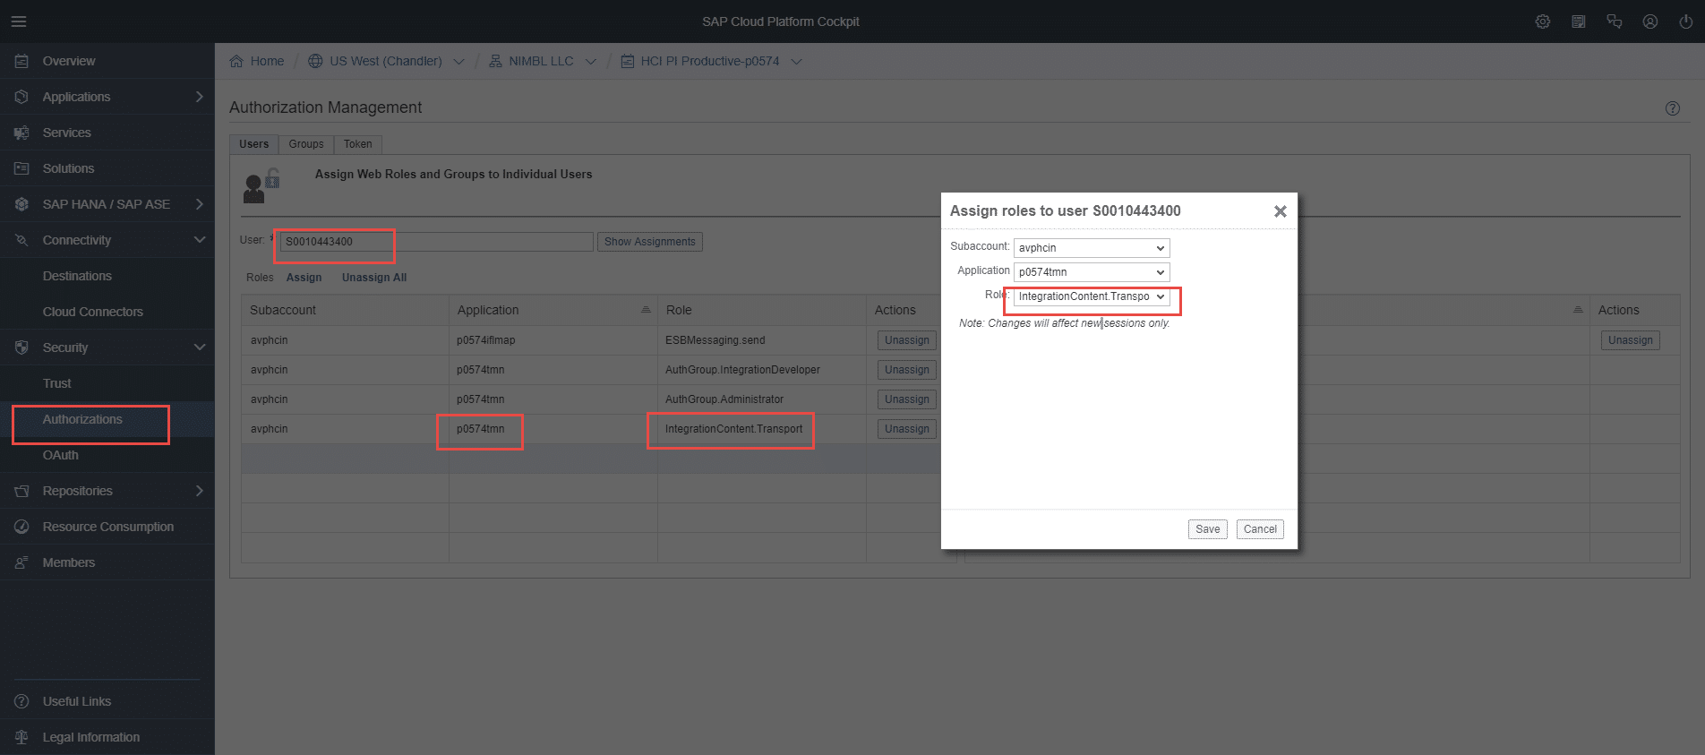The height and width of the screenshot is (755, 1705).
Task: Switch to the Token tab
Action: click(x=357, y=144)
